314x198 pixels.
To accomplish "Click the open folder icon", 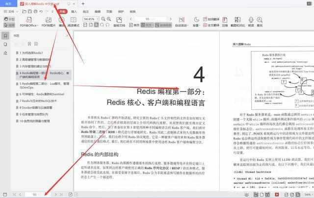I will (x=24, y=12).
